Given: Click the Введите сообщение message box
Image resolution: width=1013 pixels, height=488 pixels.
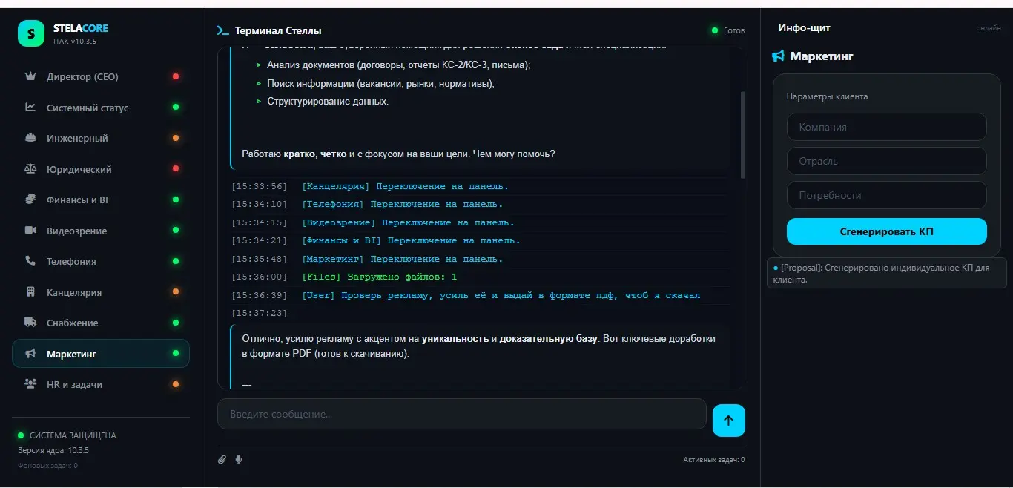Looking at the screenshot, I should 461,414.
